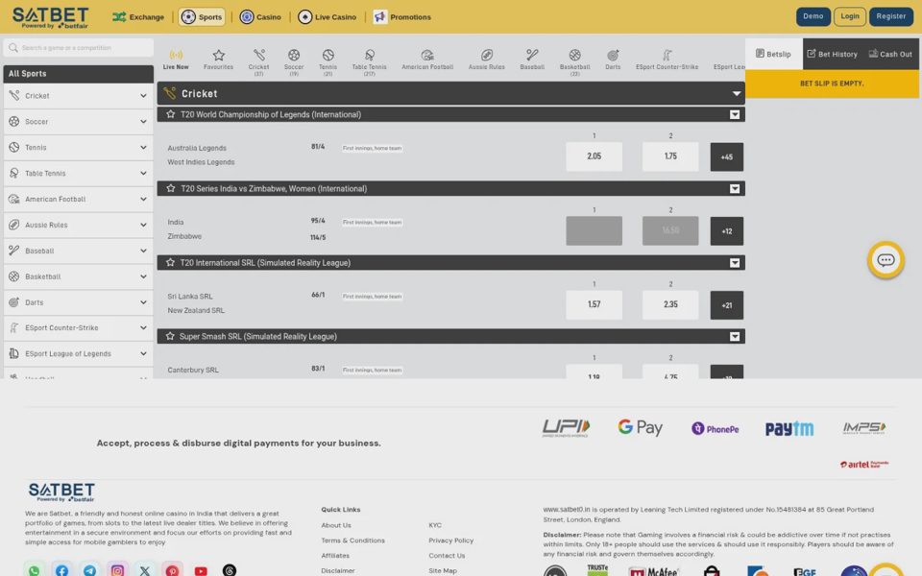This screenshot has width=922, height=576.
Task: Switch to the Bet History tab
Action: [x=832, y=54]
